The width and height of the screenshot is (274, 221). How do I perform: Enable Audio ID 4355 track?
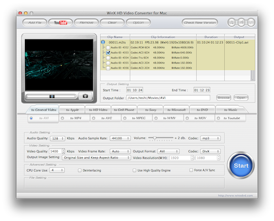(x=108, y=63)
